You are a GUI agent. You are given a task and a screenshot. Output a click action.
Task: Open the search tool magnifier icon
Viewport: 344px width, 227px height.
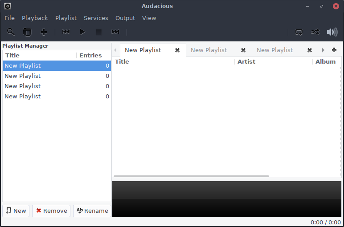pyautogui.click(x=11, y=32)
